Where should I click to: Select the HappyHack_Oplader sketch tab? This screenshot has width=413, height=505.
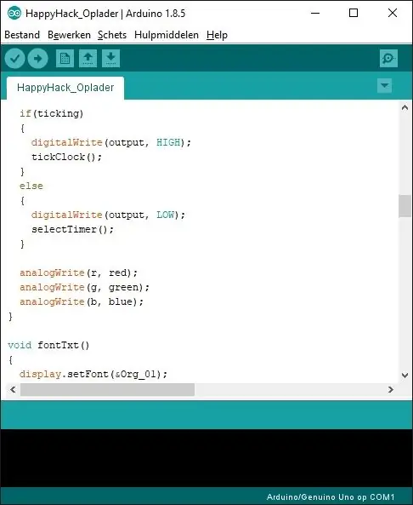(65, 88)
